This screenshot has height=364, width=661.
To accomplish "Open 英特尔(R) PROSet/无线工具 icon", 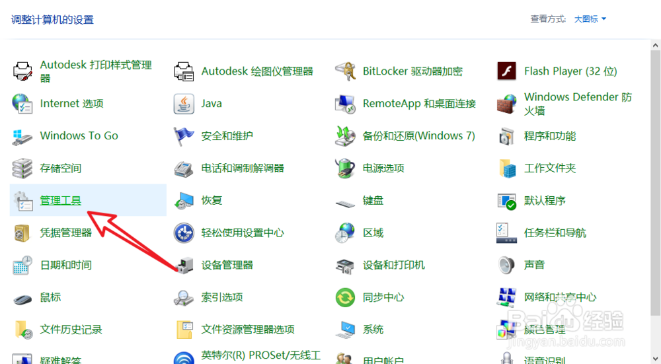I will click(184, 358).
